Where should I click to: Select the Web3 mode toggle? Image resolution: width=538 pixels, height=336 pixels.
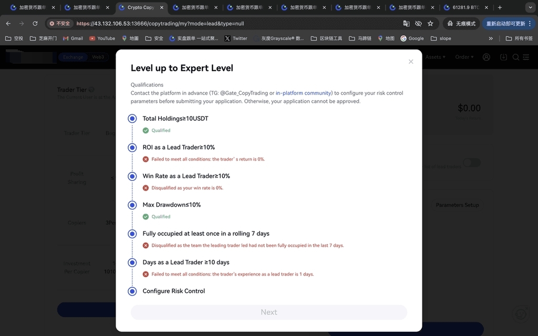[98, 57]
